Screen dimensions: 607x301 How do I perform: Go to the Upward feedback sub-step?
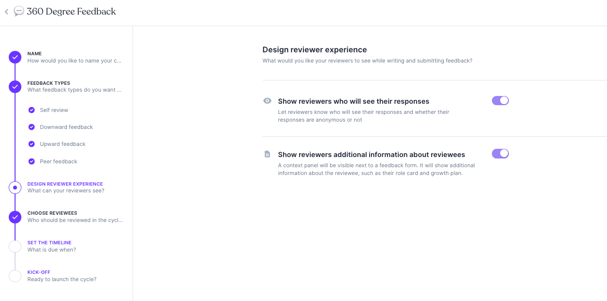tap(63, 144)
